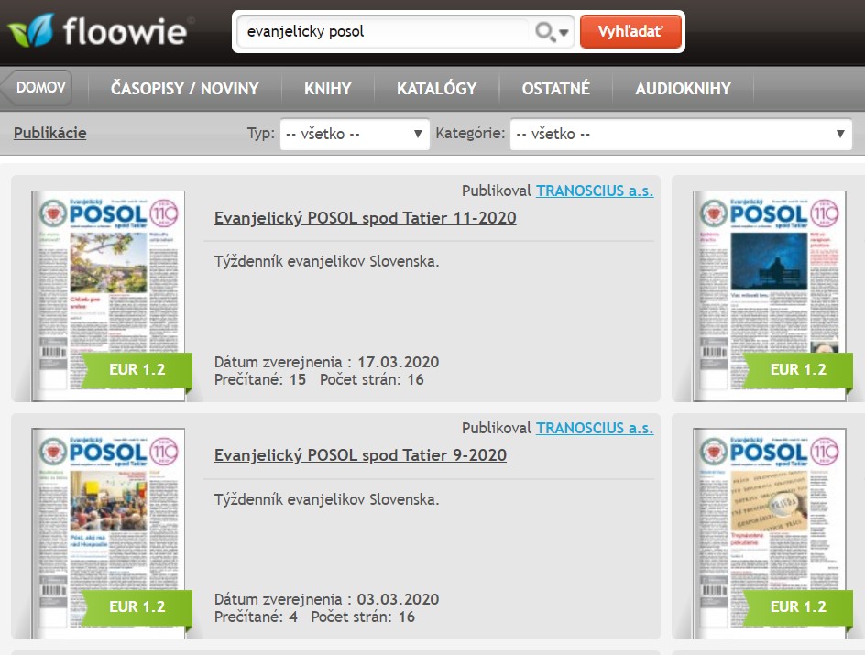Click 'Týždenník evanjelikov Slovenska.' description of issue 11-2020
This screenshot has width=865, height=655.
[326, 261]
